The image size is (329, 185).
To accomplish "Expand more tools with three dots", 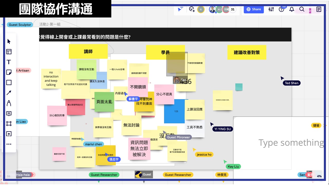I will coord(9,144).
